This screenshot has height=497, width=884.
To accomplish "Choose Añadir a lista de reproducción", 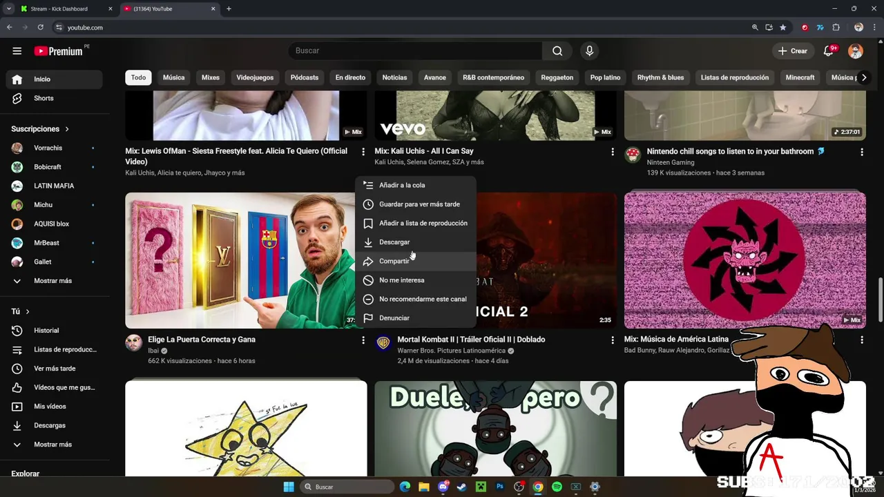I will pos(416,223).
